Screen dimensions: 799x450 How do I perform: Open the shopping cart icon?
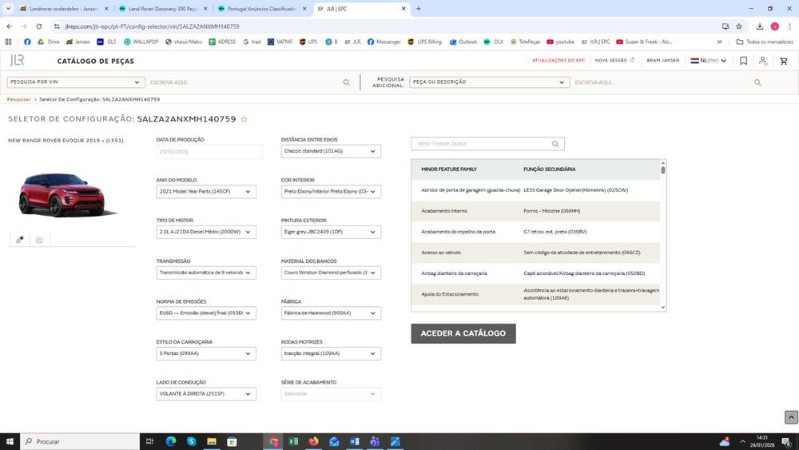coord(784,61)
